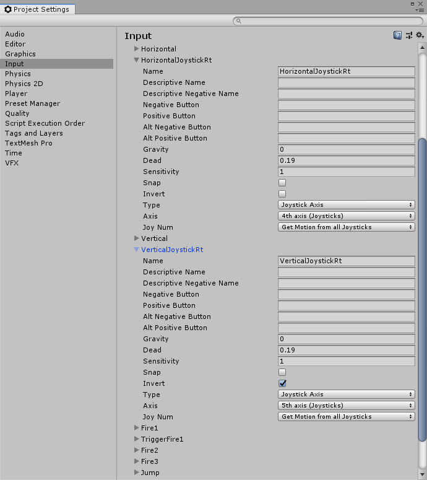The image size is (427, 480).
Task: Click the magnifier icon in search bar
Action: tap(239, 21)
